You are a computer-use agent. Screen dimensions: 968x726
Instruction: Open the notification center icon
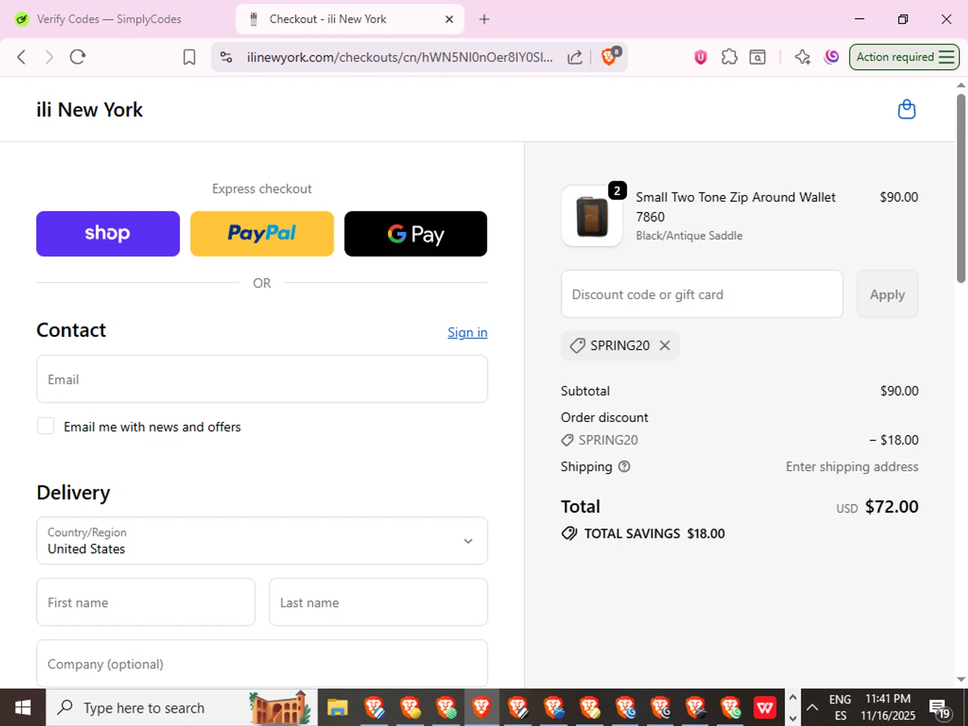940,709
